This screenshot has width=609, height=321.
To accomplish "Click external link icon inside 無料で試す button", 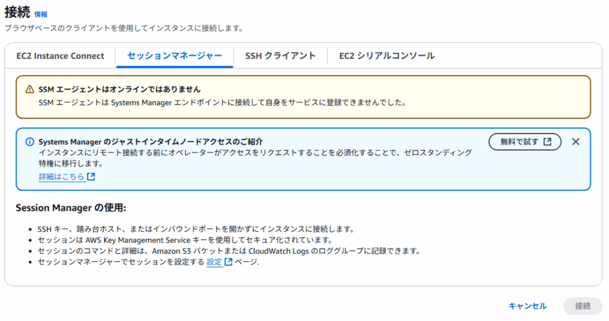I will tap(548, 142).
